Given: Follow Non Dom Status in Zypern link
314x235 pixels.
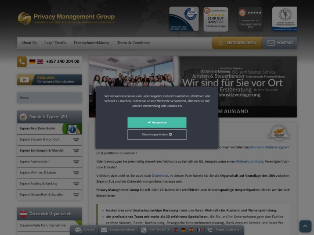Looking at the screenshot, I should (x=270, y=147).
